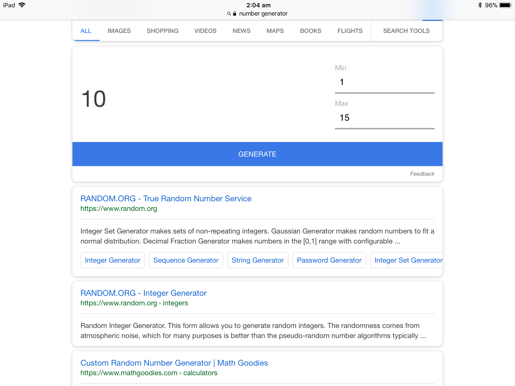Screen dimensions: 515x386
Task: Click the Min value input field
Action: click(384, 83)
